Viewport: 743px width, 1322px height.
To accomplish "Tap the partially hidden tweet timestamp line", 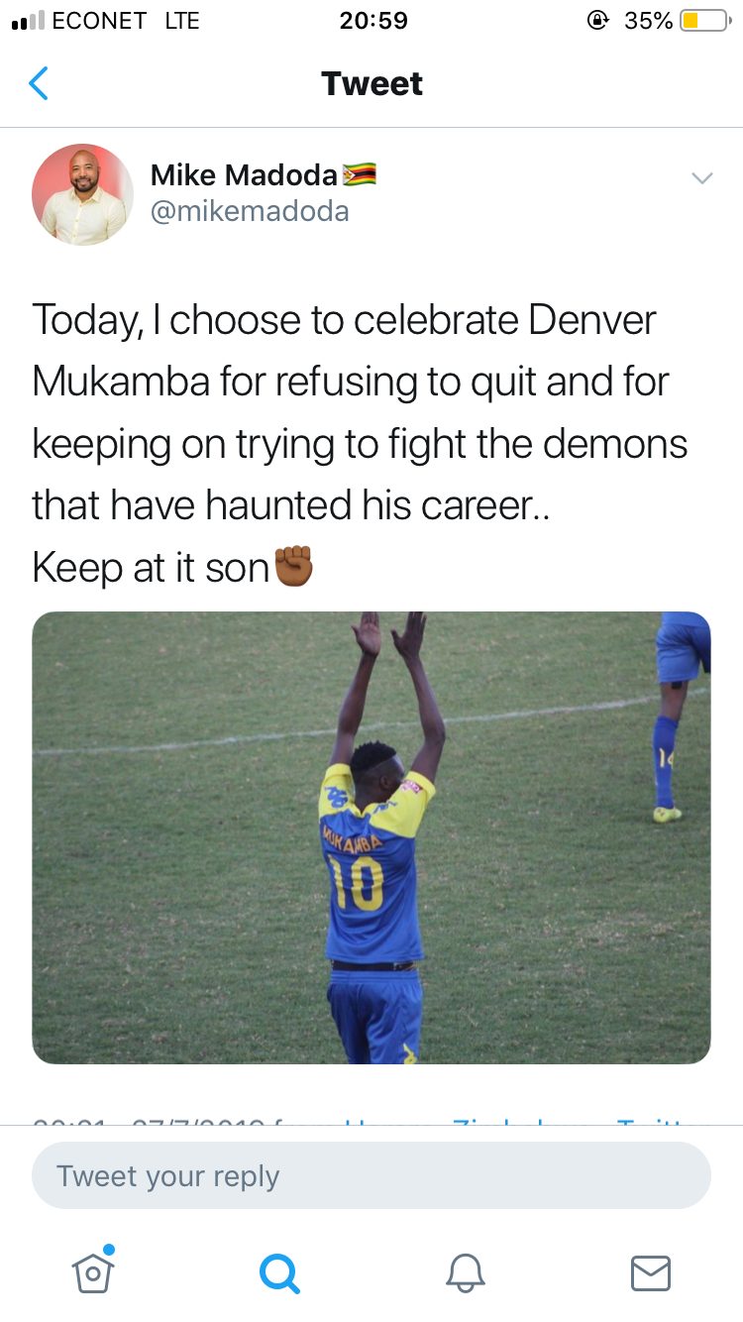I will 359,1120.
